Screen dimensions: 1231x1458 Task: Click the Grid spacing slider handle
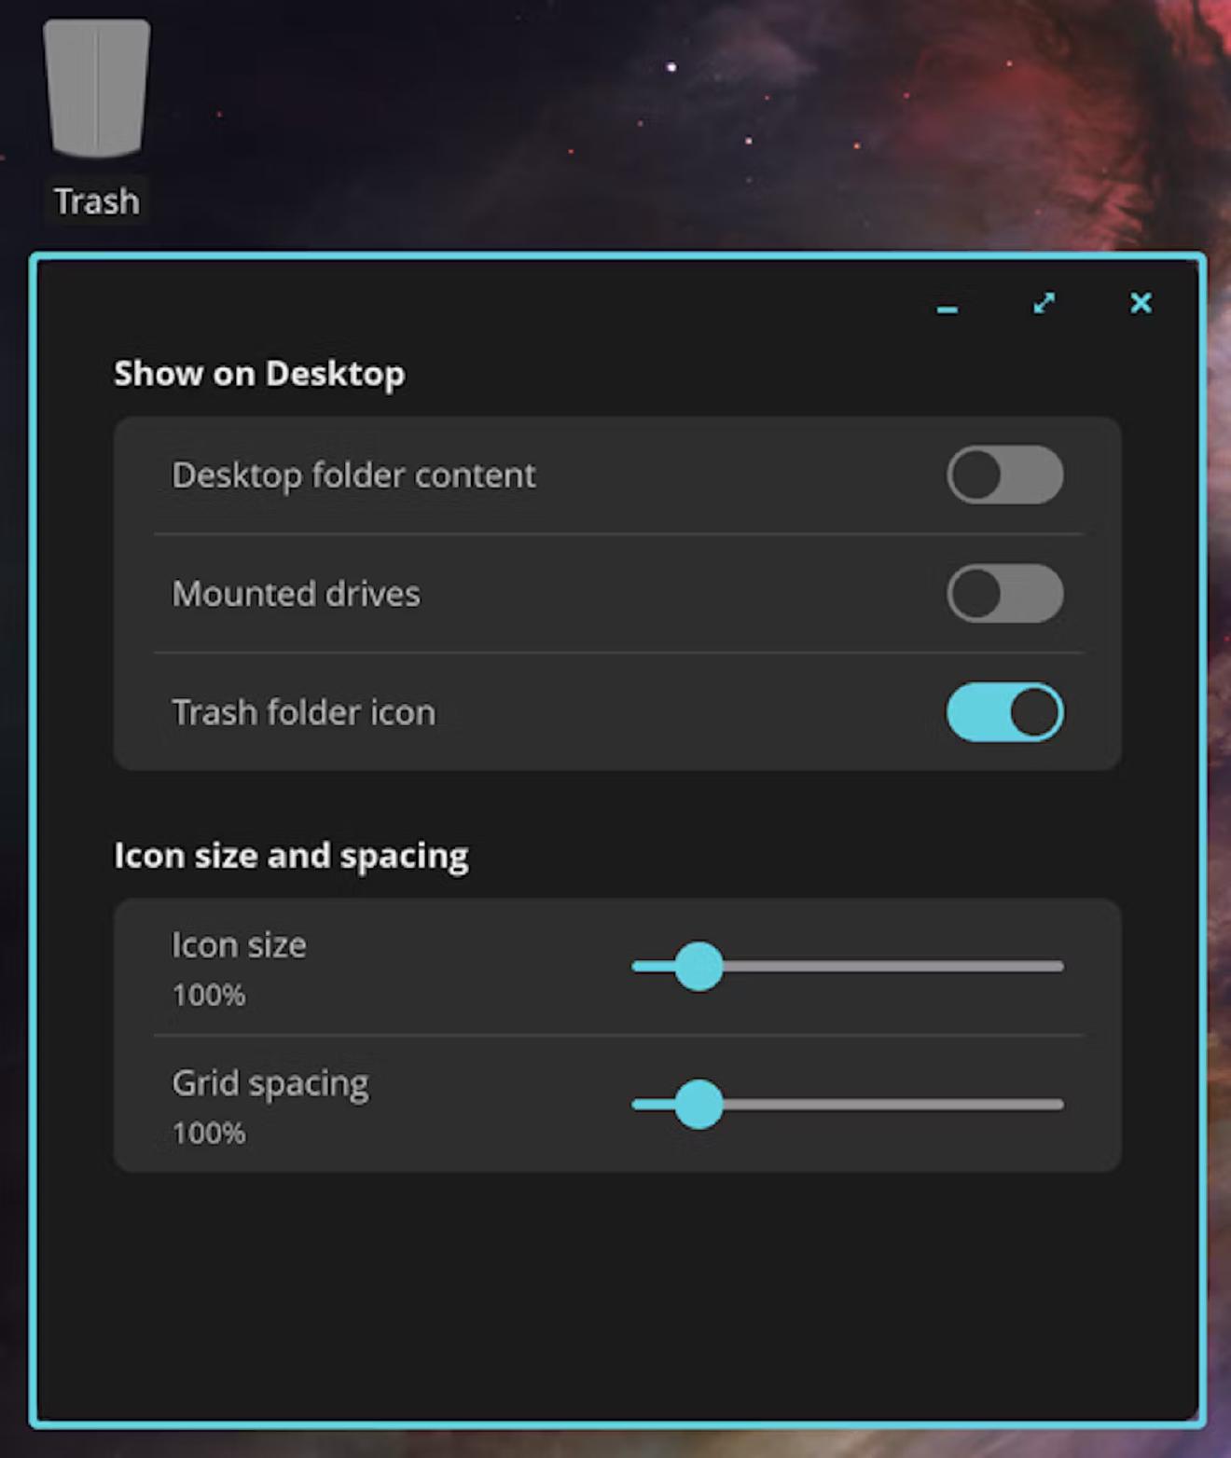(698, 1105)
